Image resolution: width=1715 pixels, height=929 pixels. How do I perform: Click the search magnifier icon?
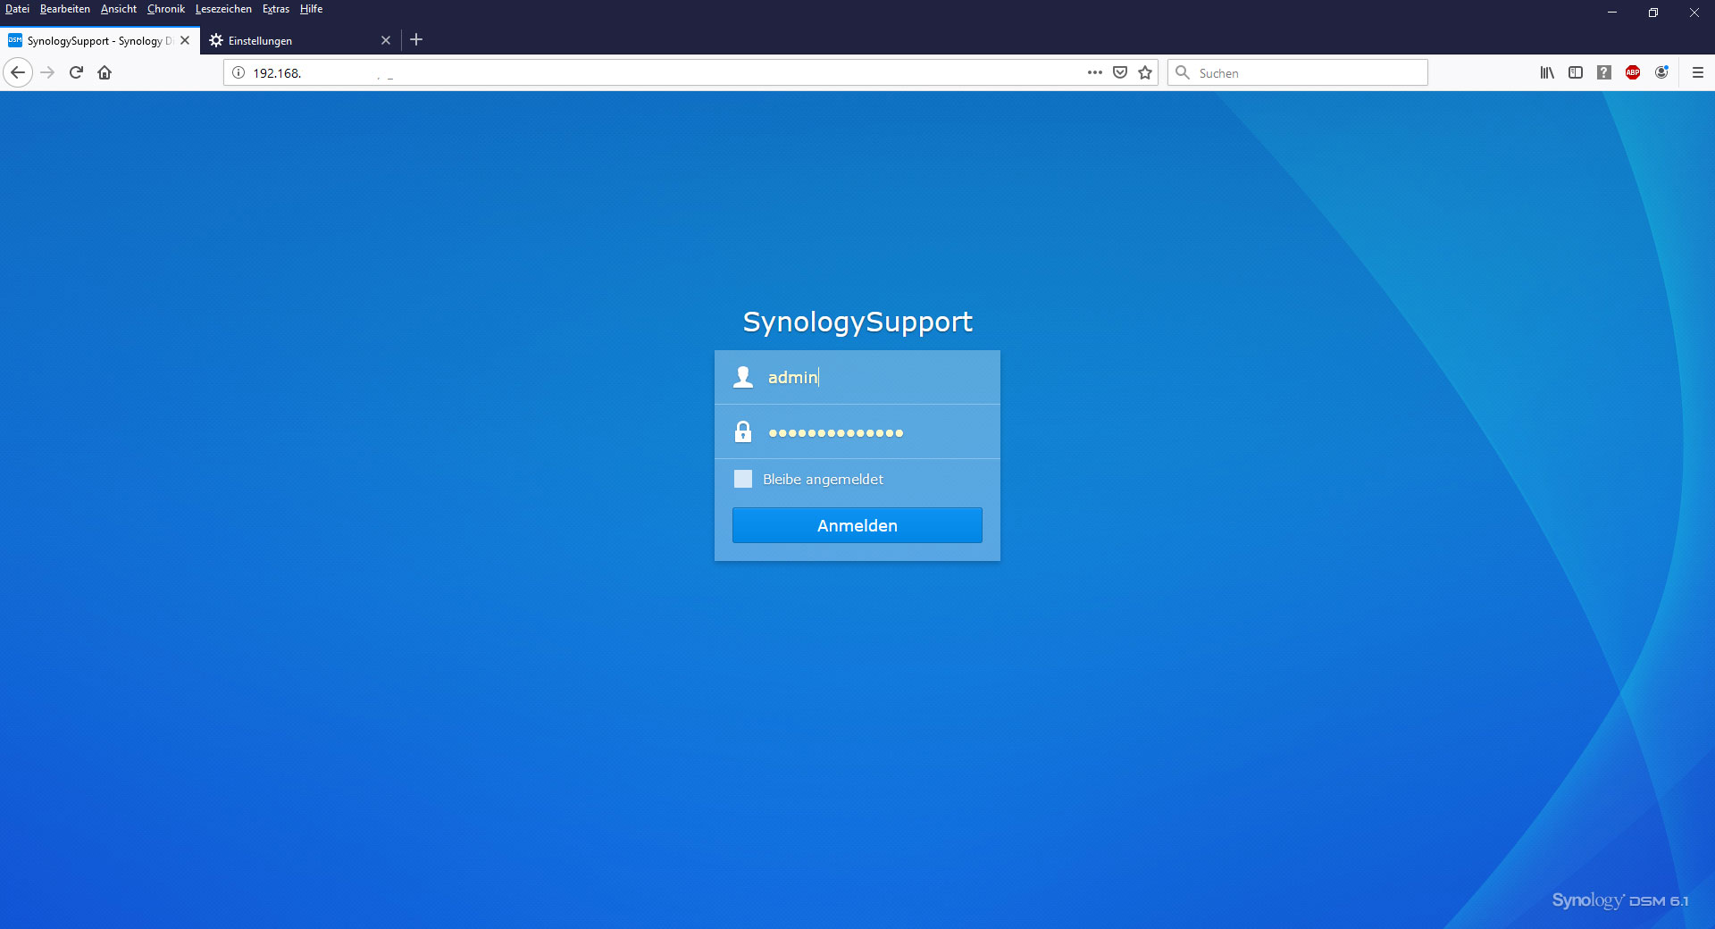click(x=1183, y=72)
